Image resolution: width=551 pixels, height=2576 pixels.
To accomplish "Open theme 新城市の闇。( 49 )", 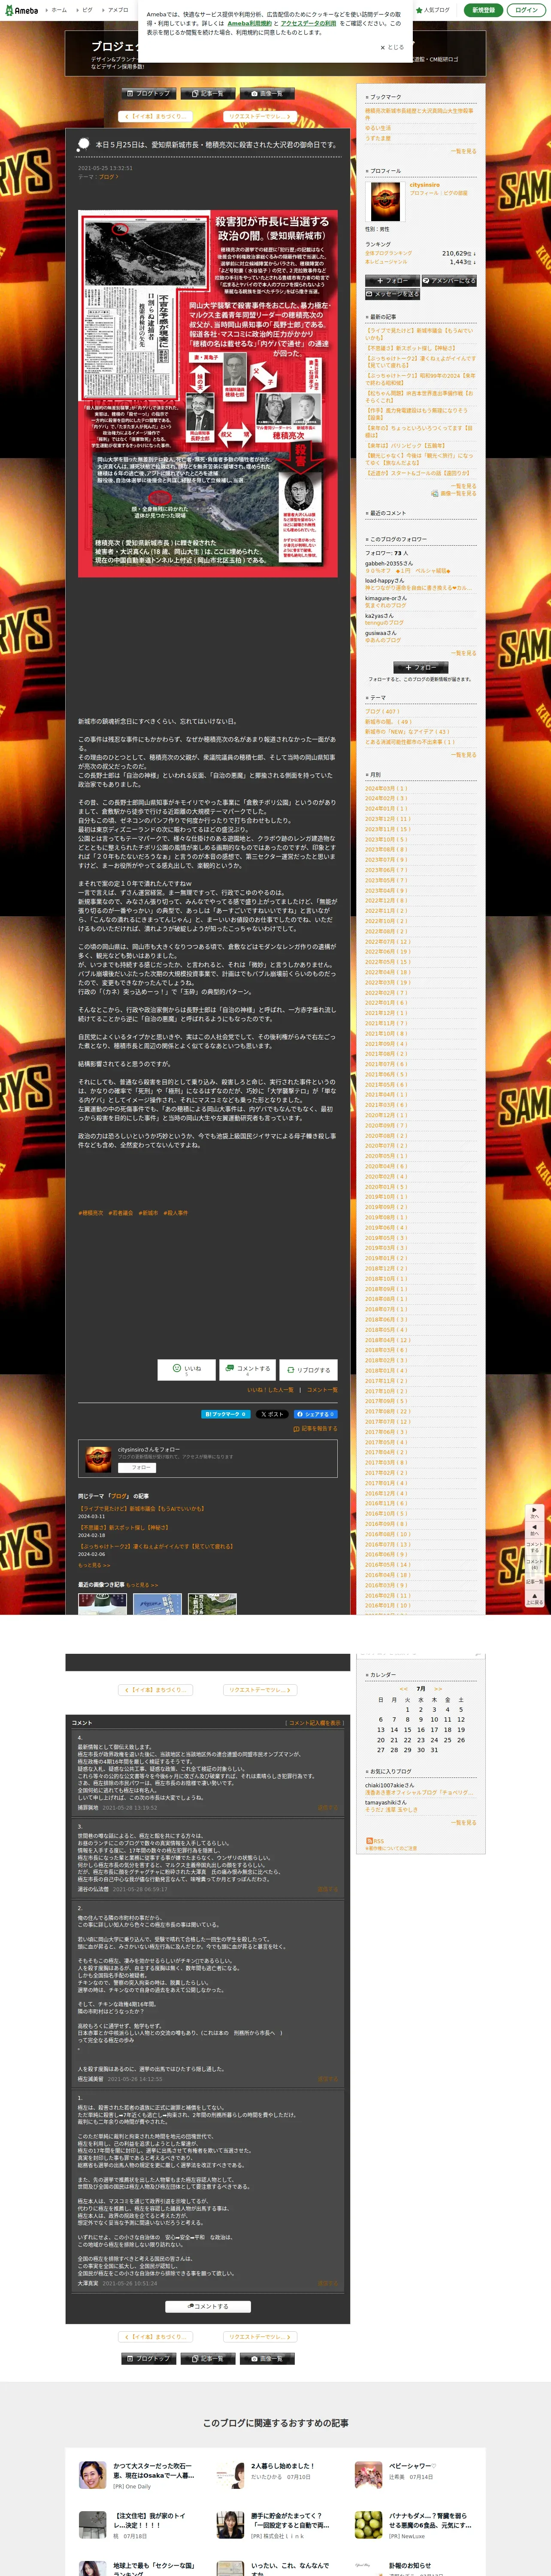I will pyautogui.click(x=388, y=722).
